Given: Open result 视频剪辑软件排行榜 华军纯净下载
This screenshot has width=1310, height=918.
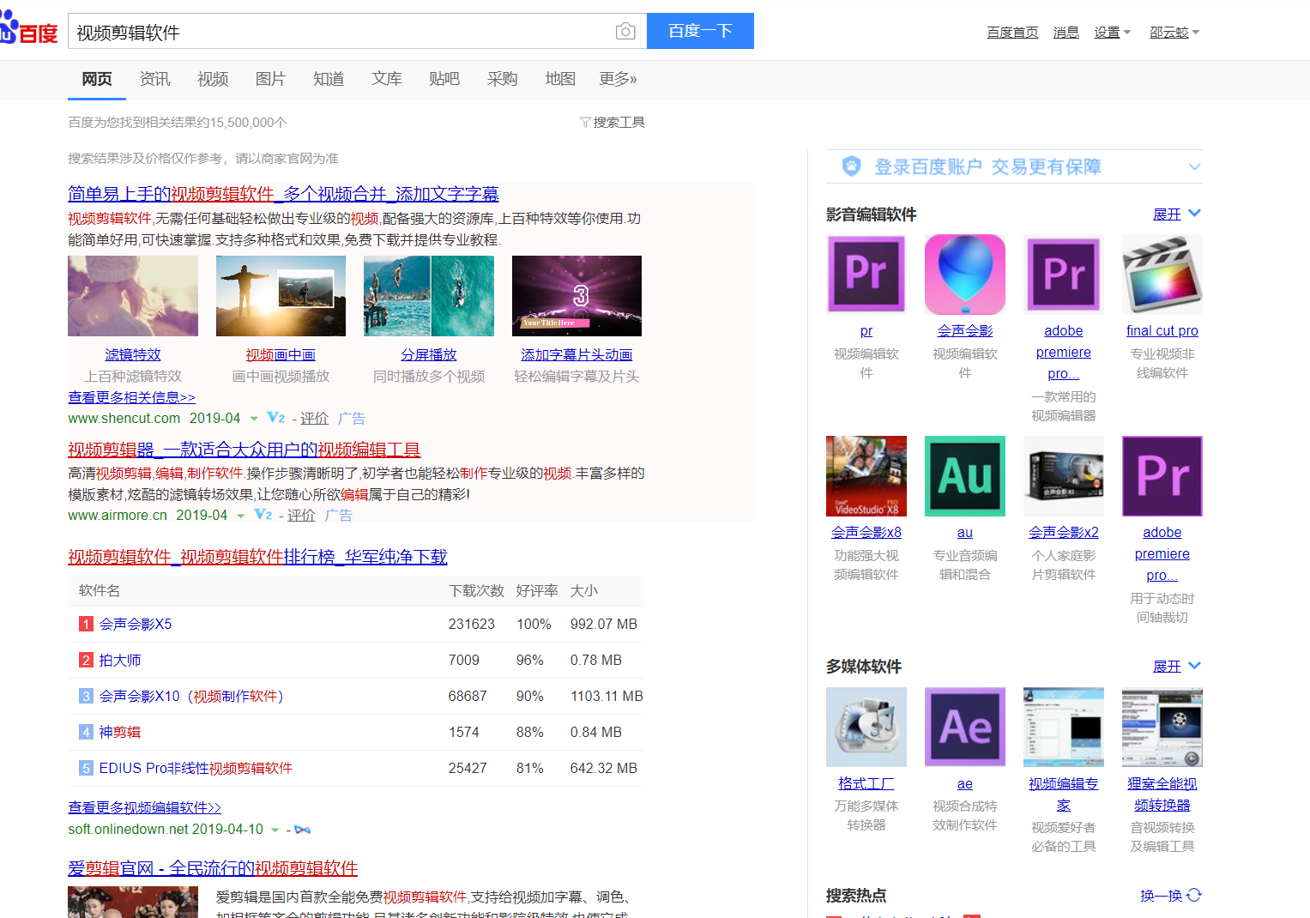Looking at the screenshot, I should pyautogui.click(x=257, y=557).
